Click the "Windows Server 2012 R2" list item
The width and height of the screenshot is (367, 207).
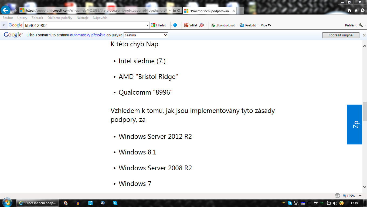(x=155, y=136)
